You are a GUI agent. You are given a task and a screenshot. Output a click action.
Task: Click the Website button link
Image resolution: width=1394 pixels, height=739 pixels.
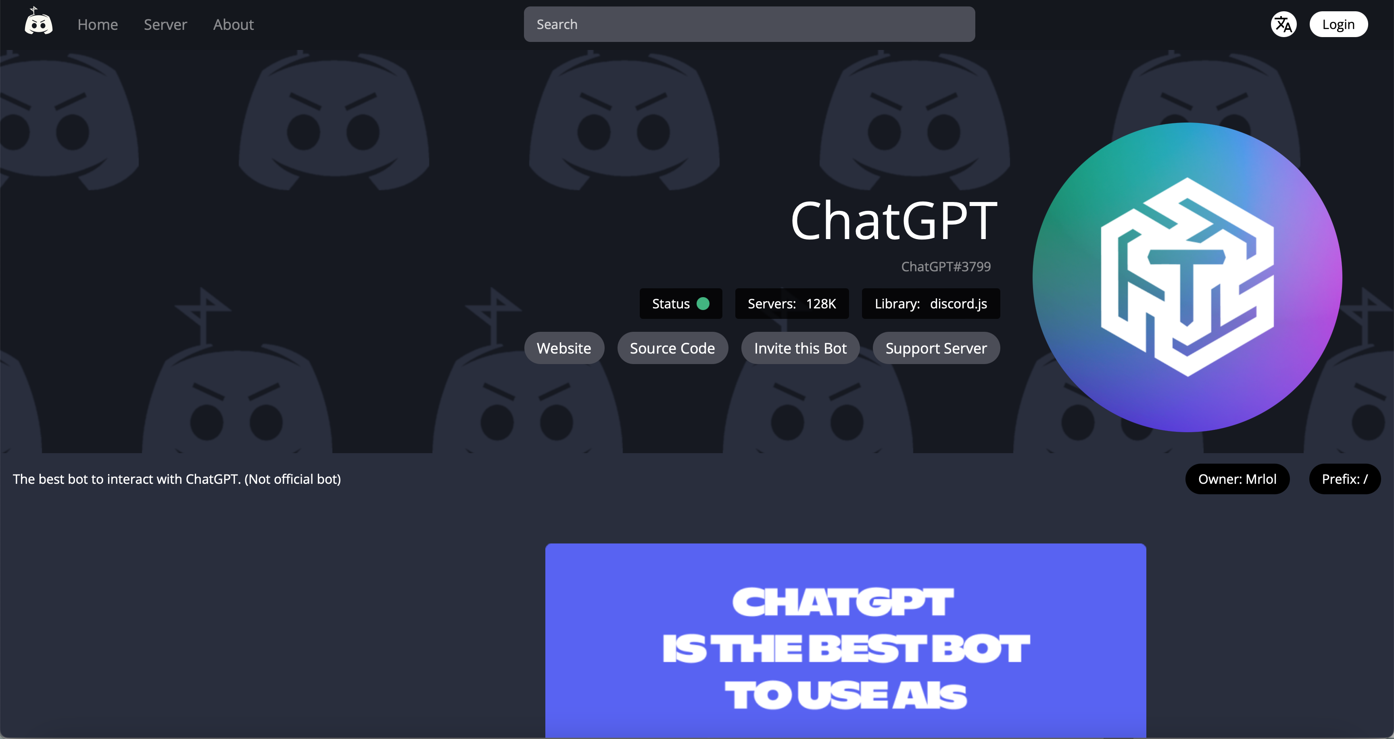563,348
